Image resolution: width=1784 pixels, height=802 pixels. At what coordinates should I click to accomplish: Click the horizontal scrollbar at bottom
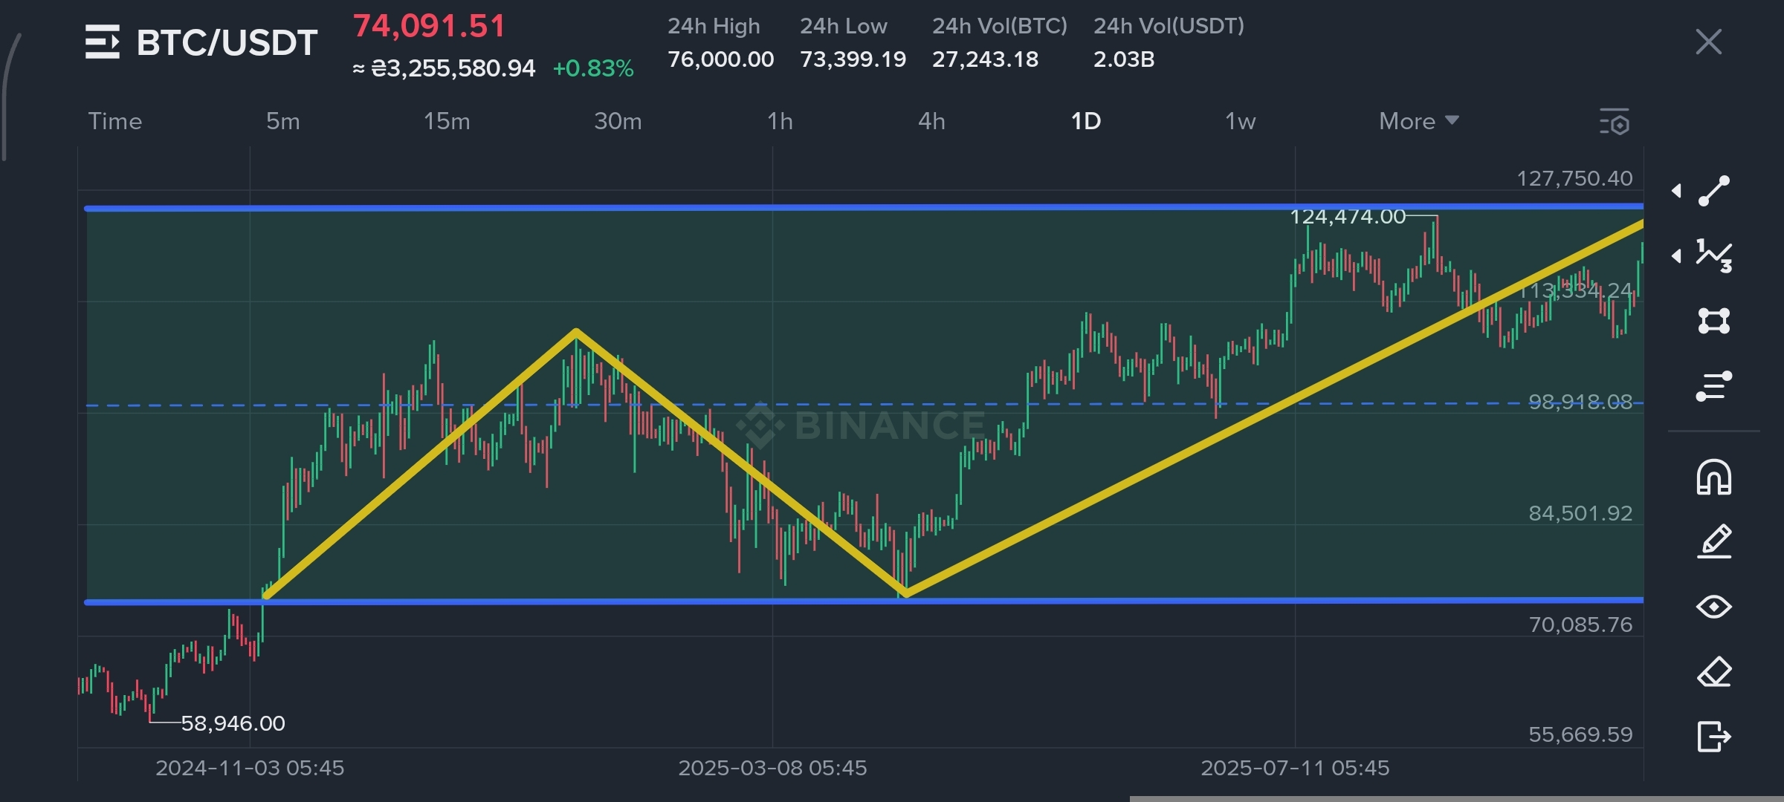(1455, 798)
